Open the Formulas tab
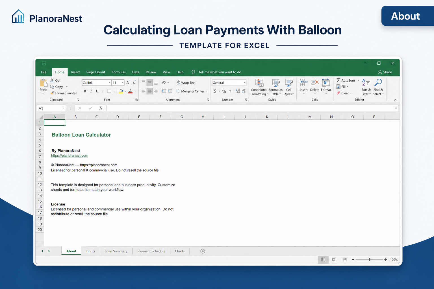The height and width of the screenshot is (289, 434). pyautogui.click(x=119, y=72)
